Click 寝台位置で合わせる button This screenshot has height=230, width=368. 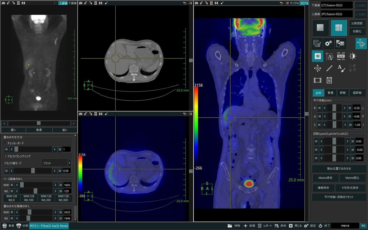(x=339, y=168)
